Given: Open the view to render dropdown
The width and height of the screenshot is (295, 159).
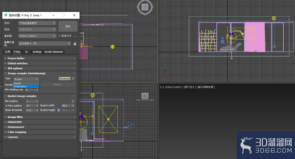Looking at the screenshot, I should click(x=45, y=44).
